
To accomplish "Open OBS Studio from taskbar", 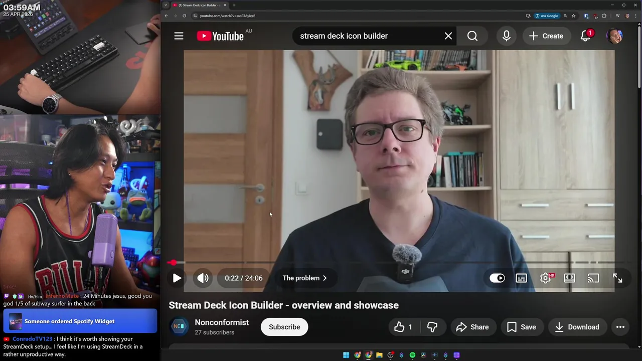I will (x=390, y=355).
